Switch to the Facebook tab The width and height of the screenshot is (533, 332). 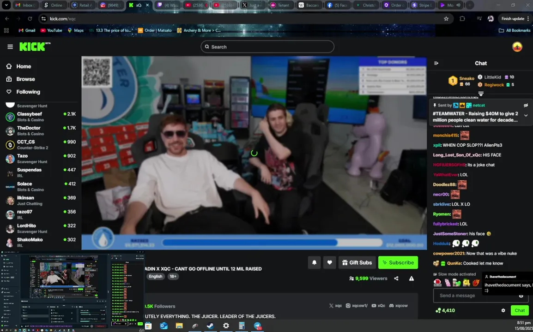(338, 5)
